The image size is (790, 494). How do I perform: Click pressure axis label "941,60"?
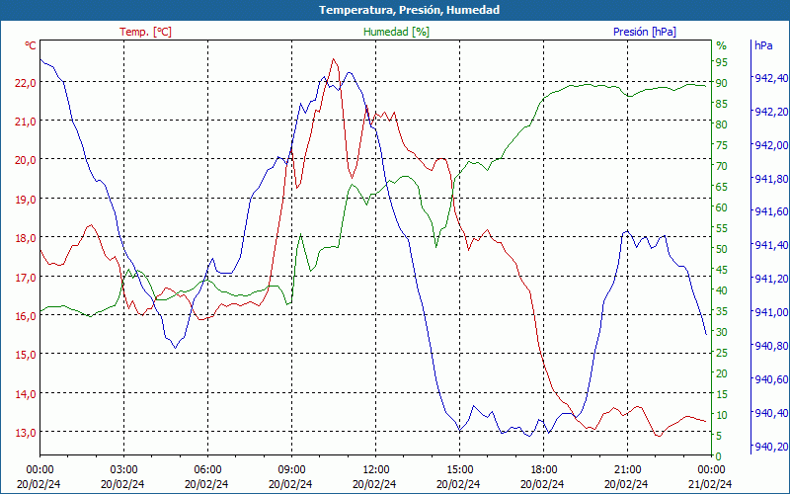770,211
